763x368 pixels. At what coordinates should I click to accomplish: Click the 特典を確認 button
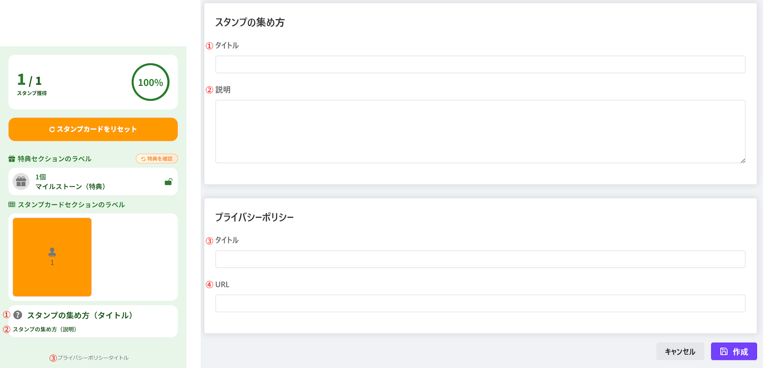coord(157,159)
